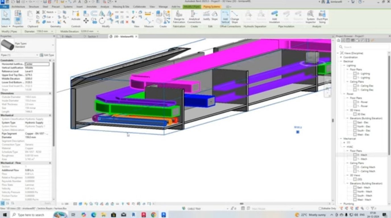Open the System Inspector tool
Screen dimensions: 391x218
point(311,17)
